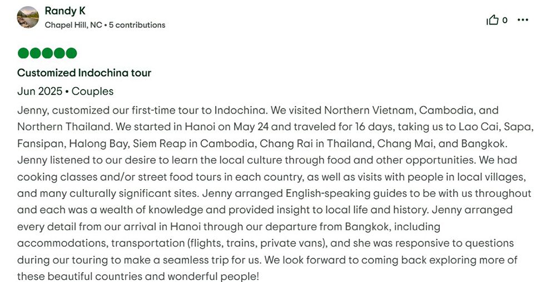Click Randy K's profile avatar
Viewport: 556px width, 282px height.
28,17
